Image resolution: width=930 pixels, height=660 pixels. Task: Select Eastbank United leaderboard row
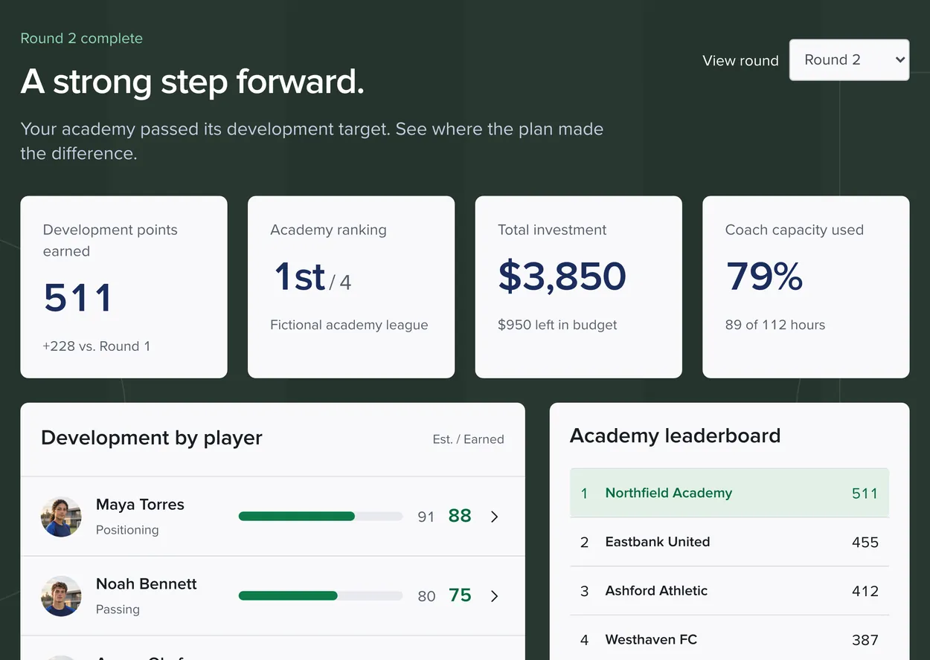729,542
